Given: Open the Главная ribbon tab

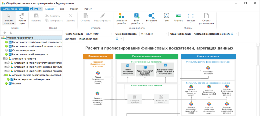Looking at the screenshot, I should coord(50,9).
